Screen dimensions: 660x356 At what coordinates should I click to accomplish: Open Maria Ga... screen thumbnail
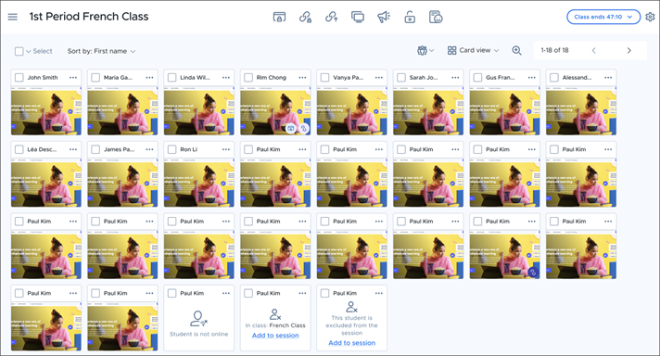(122, 111)
